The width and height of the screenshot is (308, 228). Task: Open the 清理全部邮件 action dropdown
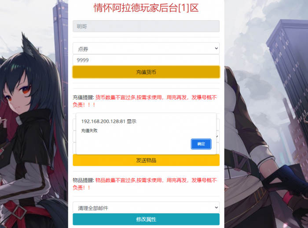point(146,207)
